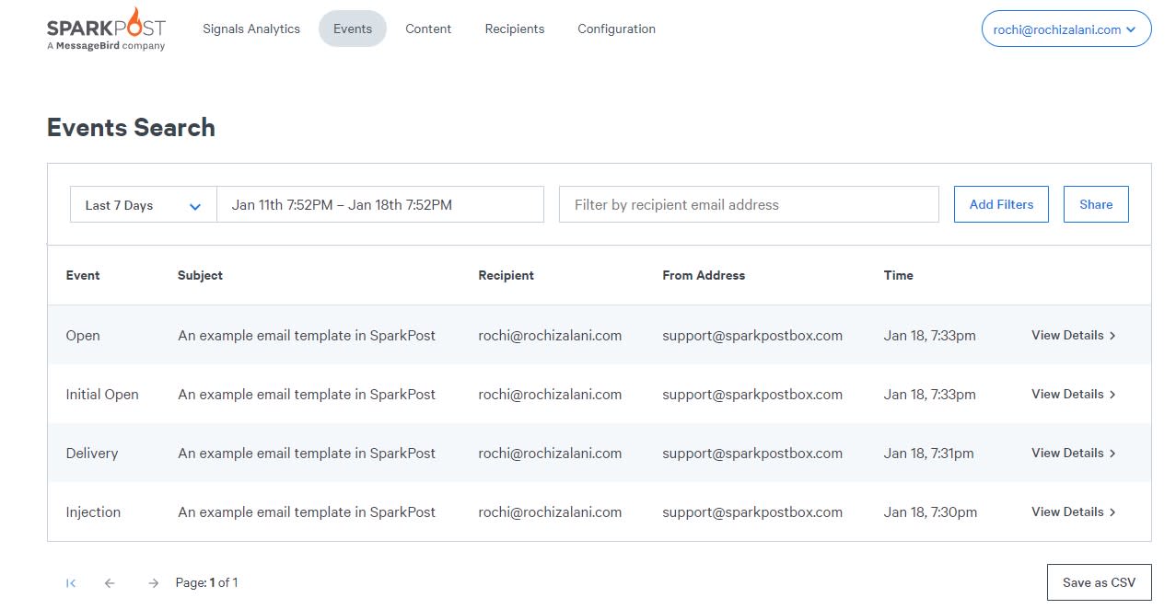Open the Last 7 Days dropdown

pyautogui.click(x=144, y=205)
